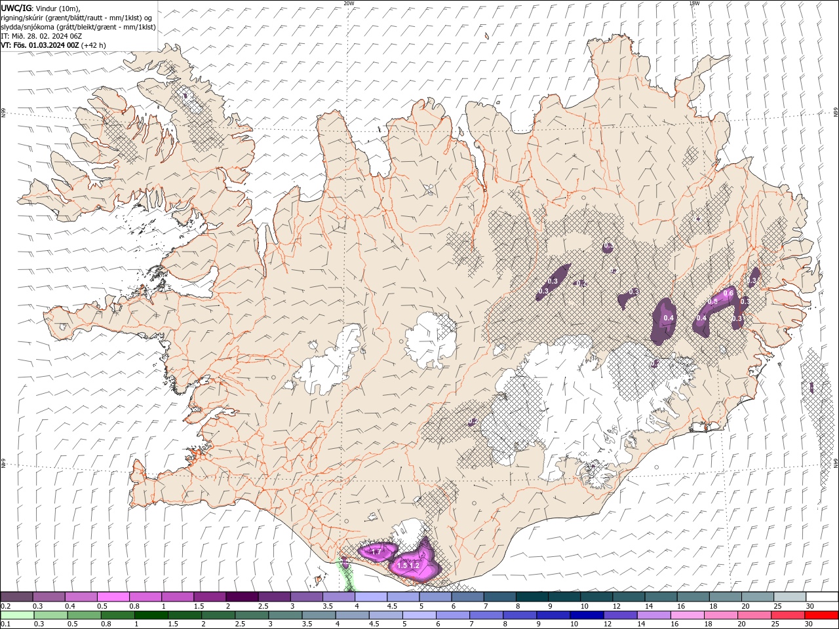
Task: Click the '1.2' precipitation value on the map
Action: [414, 565]
